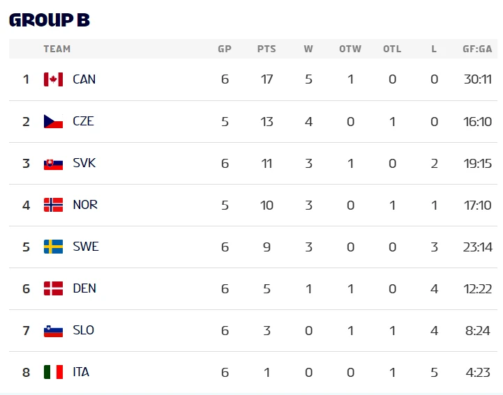Select the Slovakia flag icon

pyautogui.click(x=53, y=164)
